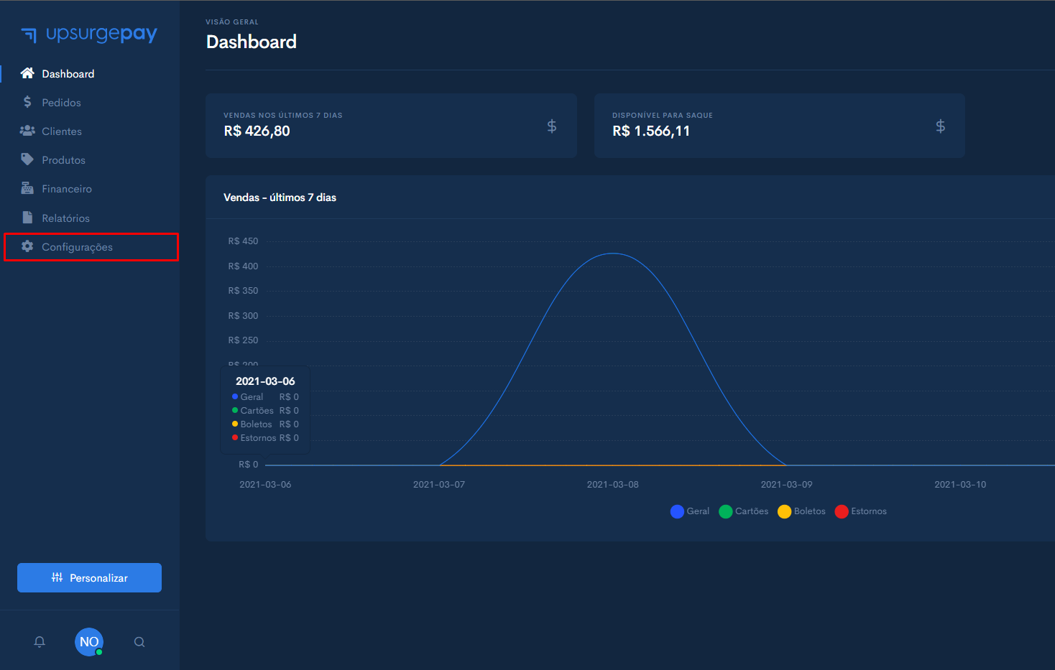Click the Dashboard page heading
Image resolution: width=1055 pixels, height=670 pixels.
click(251, 42)
